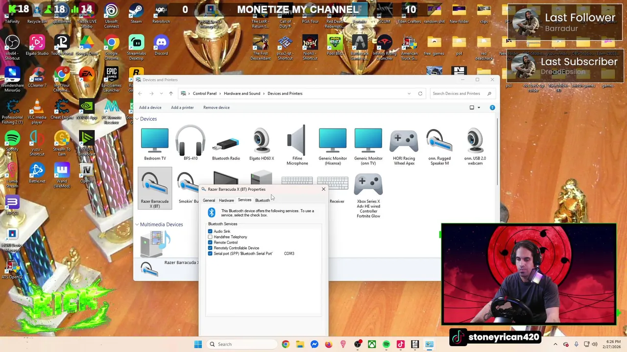The width and height of the screenshot is (627, 352).
Task: Collapse the Devices section
Action: click(137, 119)
